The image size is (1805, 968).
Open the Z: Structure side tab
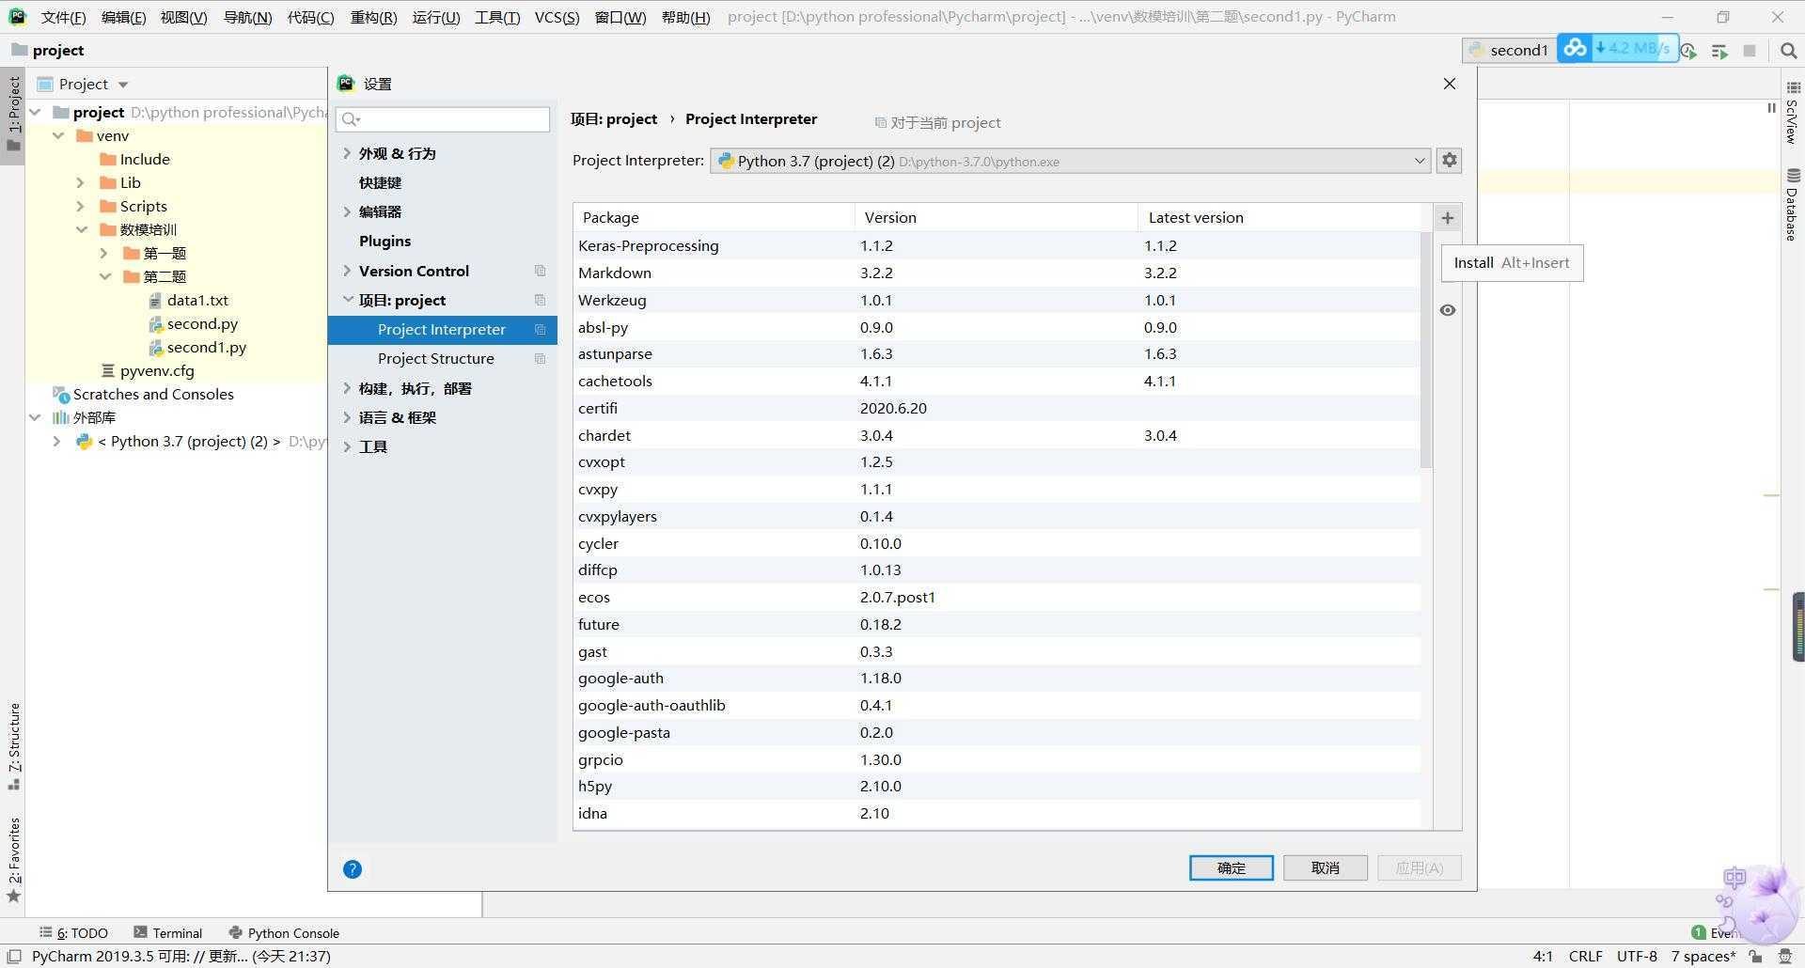[13, 745]
